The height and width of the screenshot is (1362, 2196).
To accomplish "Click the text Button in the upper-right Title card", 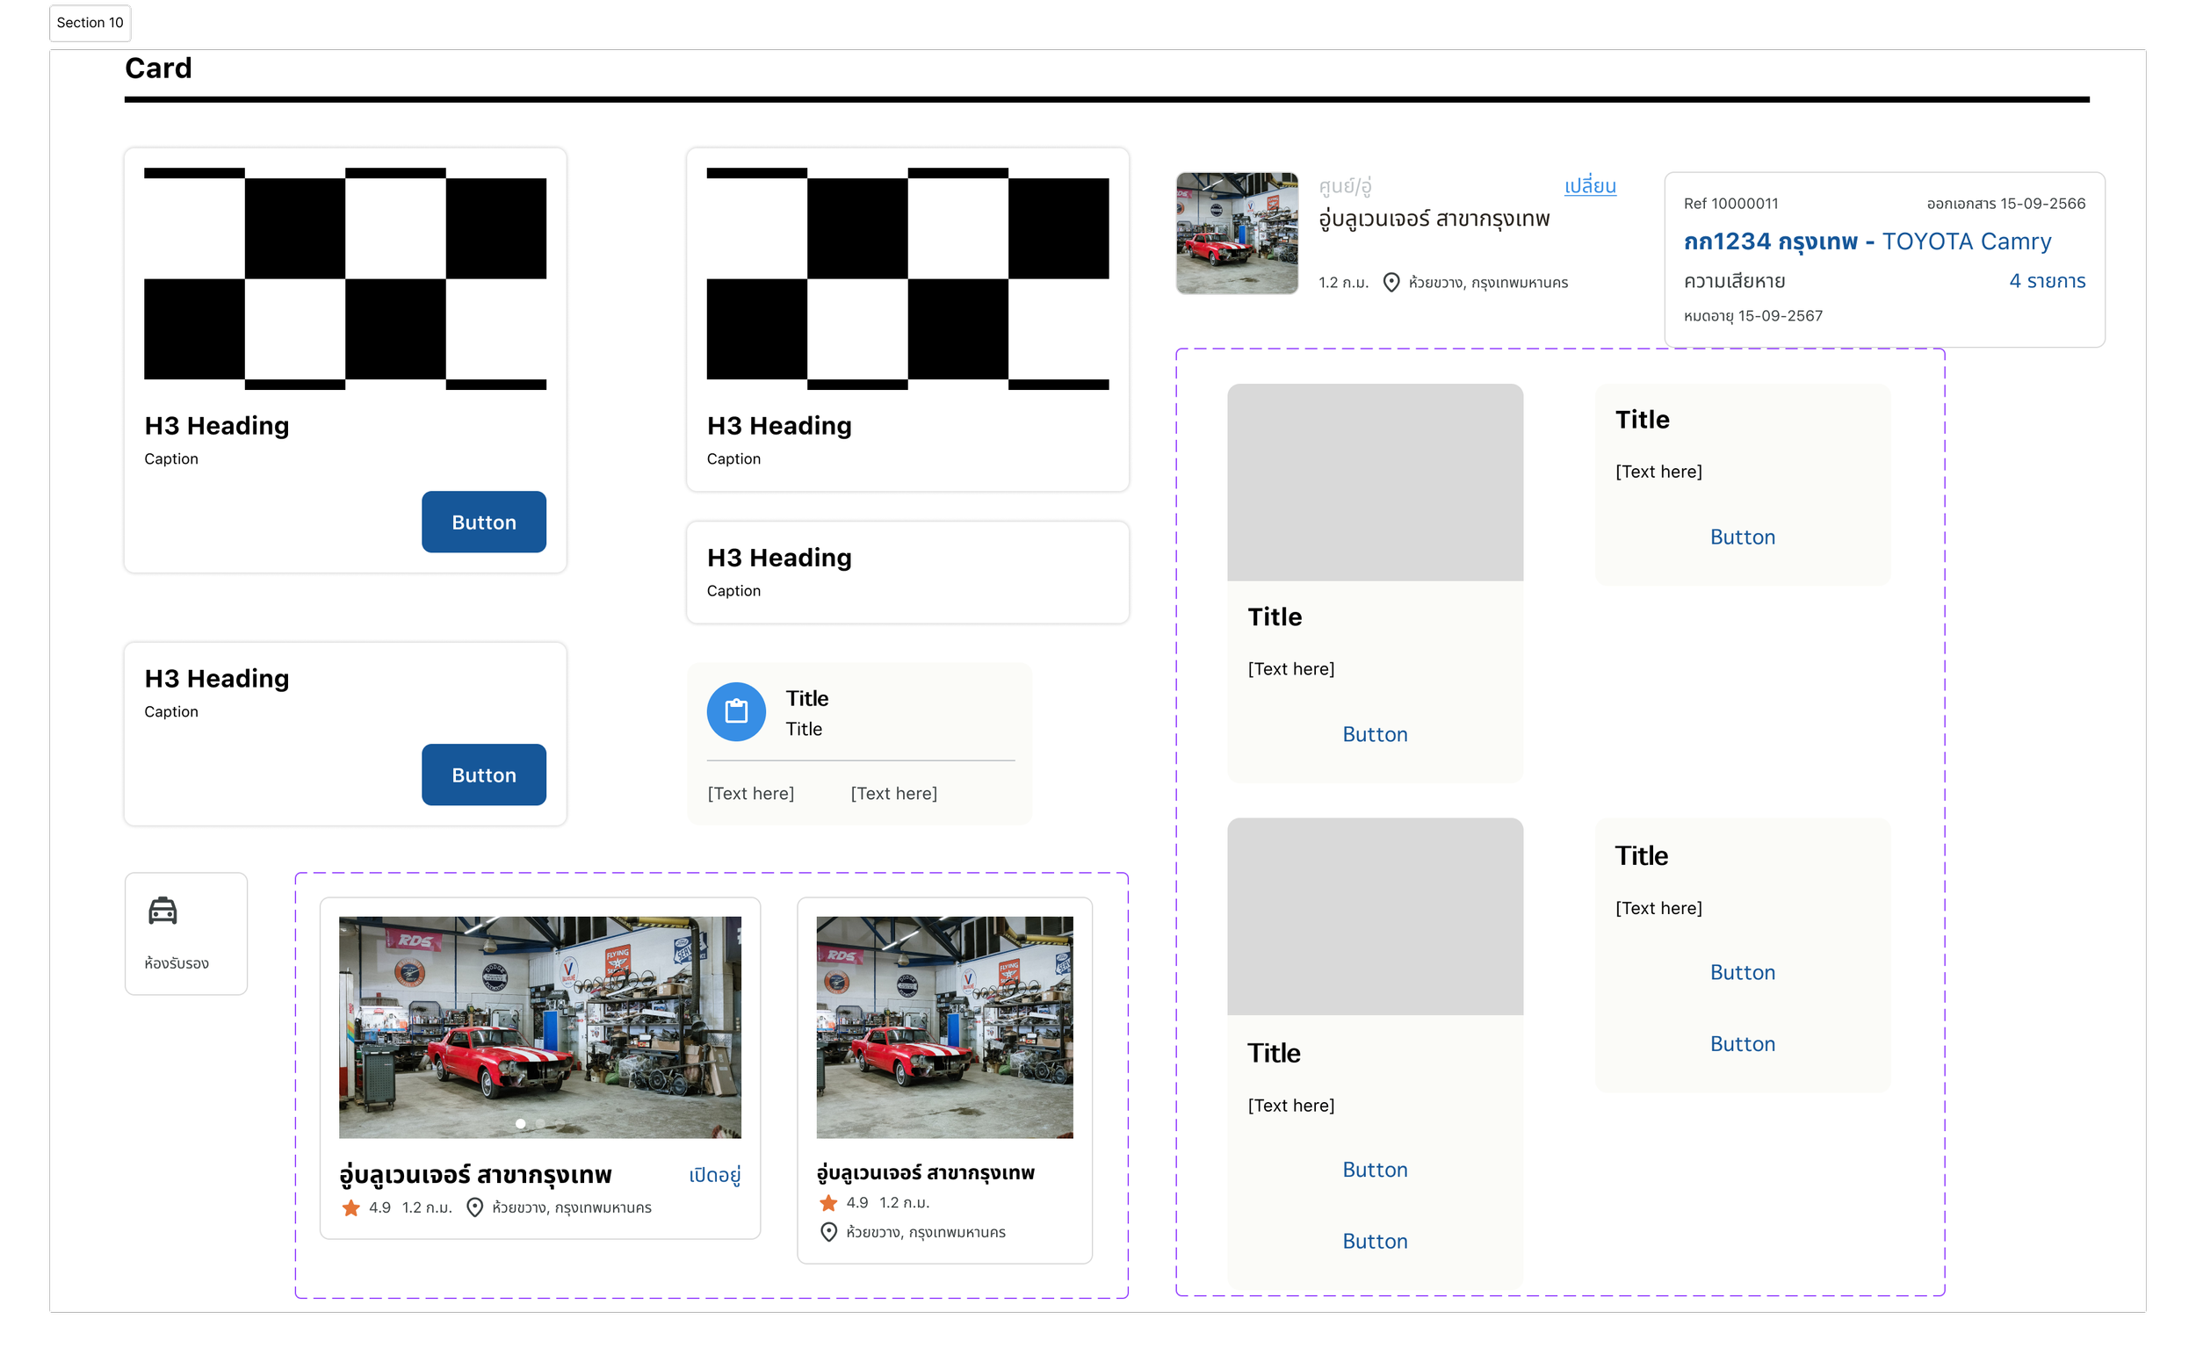I will (1742, 537).
